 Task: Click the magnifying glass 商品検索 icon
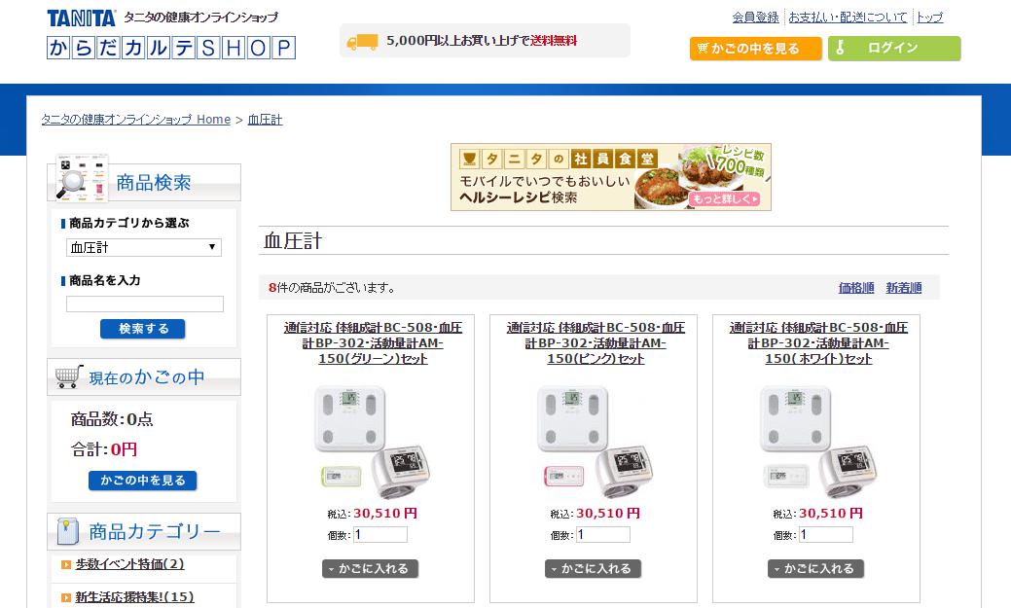(x=81, y=177)
